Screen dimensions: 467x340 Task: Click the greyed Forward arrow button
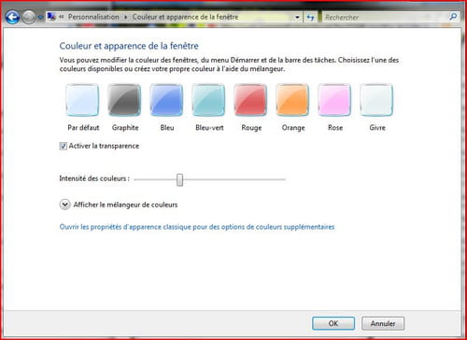(29, 17)
